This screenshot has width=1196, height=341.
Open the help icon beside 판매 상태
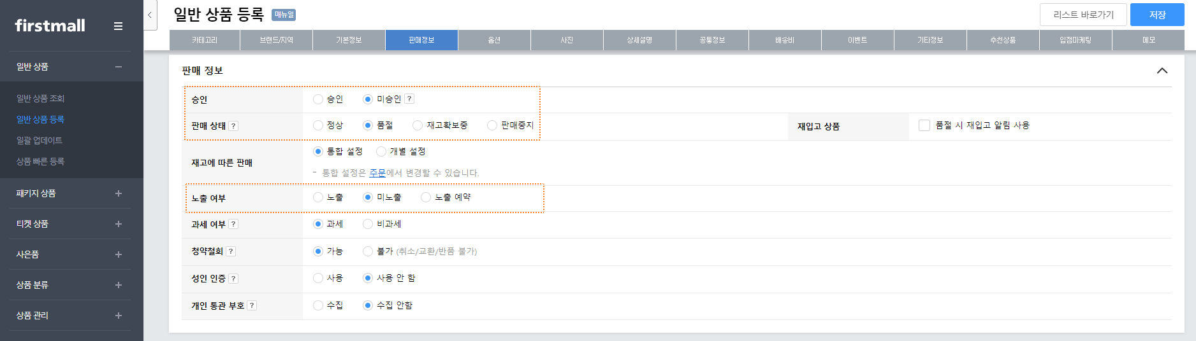coord(233,126)
